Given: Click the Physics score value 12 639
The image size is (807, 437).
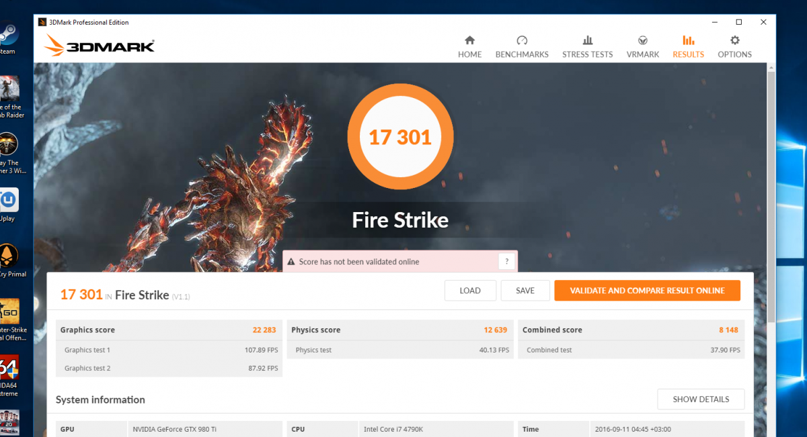Looking at the screenshot, I should pos(496,330).
